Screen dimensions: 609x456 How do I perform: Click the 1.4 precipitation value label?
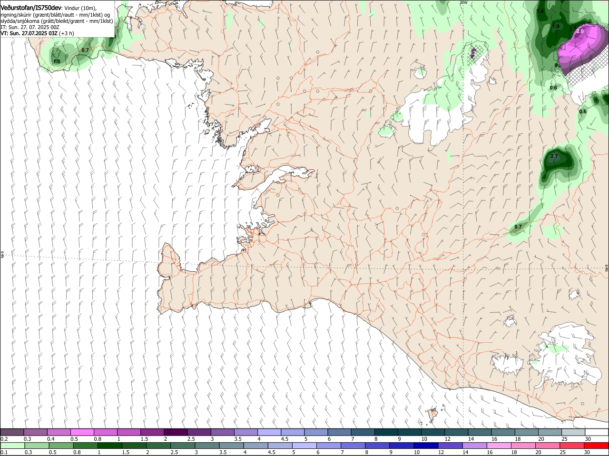[540, 11]
